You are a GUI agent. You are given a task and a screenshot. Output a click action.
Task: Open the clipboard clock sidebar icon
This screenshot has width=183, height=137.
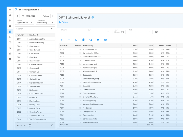point(10,48)
